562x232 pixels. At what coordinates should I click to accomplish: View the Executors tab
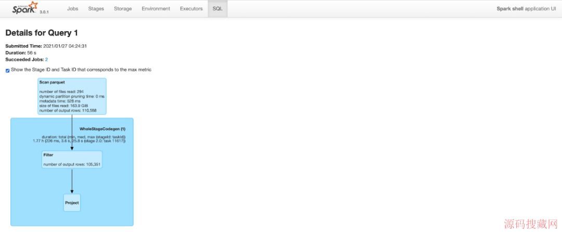pyautogui.click(x=191, y=9)
